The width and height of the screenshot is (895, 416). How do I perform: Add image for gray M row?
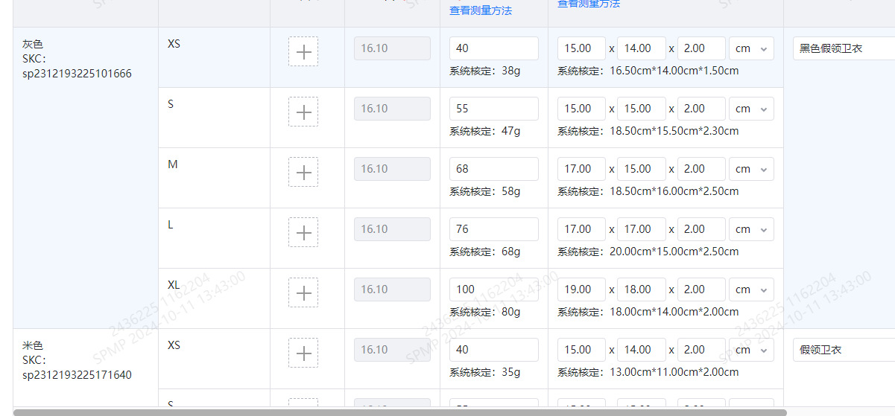click(303, 172)
